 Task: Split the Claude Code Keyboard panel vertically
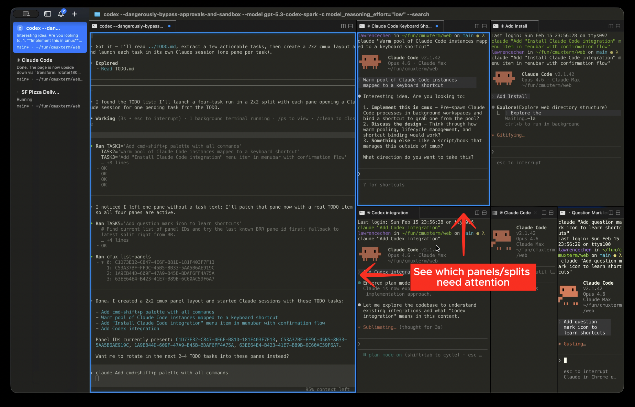pos(477,26)
